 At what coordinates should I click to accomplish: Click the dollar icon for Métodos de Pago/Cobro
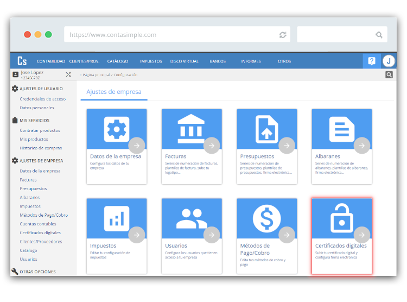coord(266,218)
